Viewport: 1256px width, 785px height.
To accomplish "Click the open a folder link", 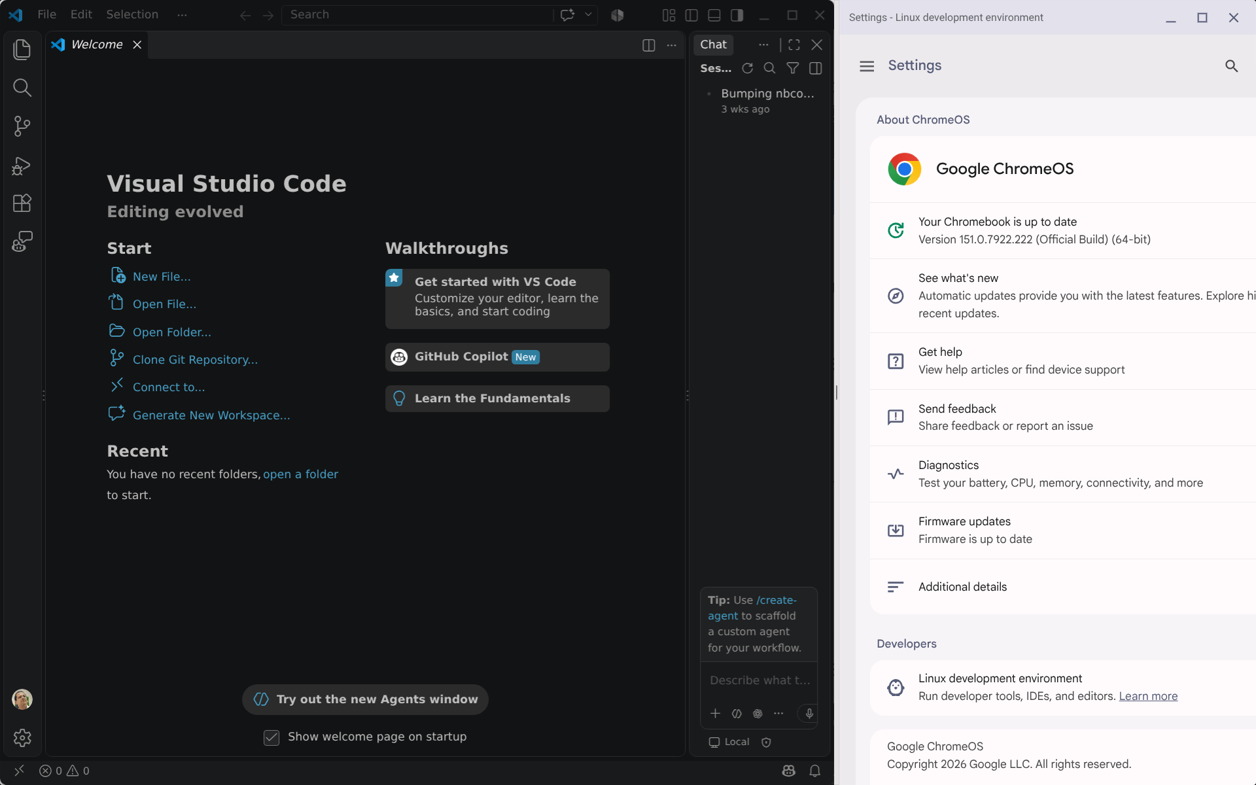I will [x=300, y=474].
